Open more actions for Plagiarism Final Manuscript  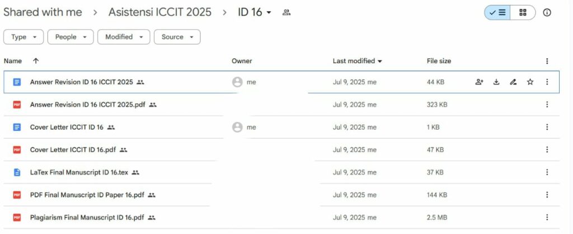tap(547, 217)
